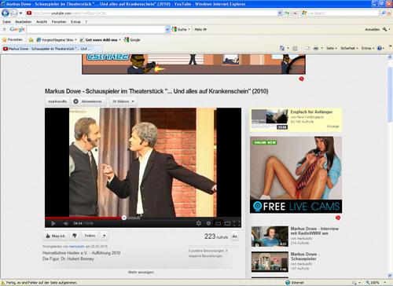Screen dimensions: 393x286
Task: Like the video with Mag ich
Action: click(55, 236)
